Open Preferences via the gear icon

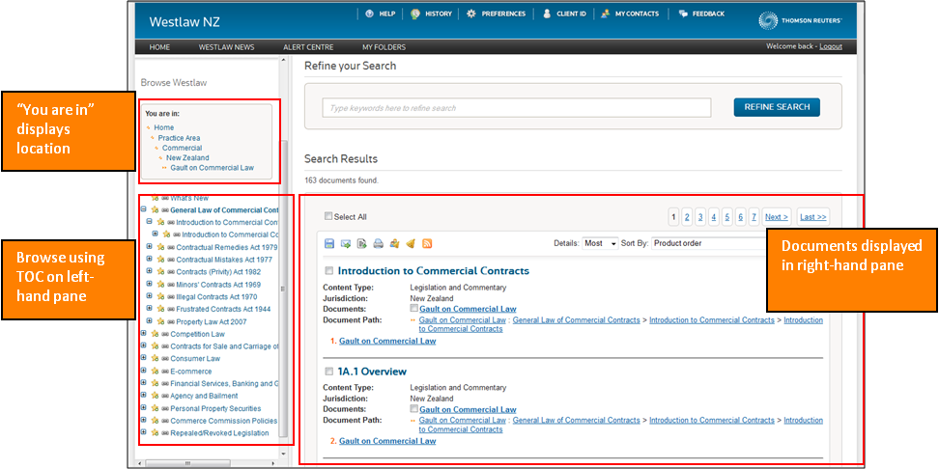click(x=470, y=14)
